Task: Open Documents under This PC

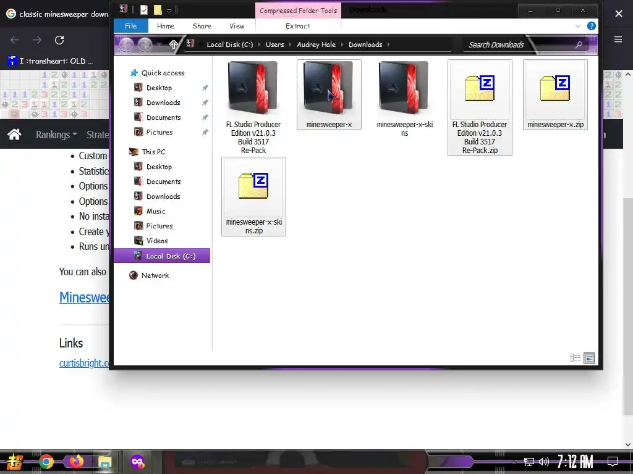Action: [x=163, y=181]
